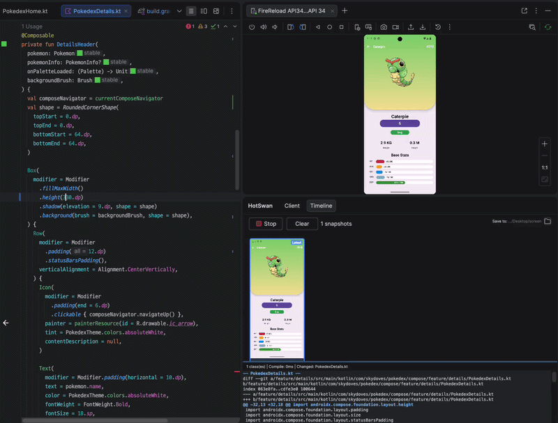This screenshot has height=423, width=558.
Task: Open Running Devices panel options menu
Action: tap(536, 10)
